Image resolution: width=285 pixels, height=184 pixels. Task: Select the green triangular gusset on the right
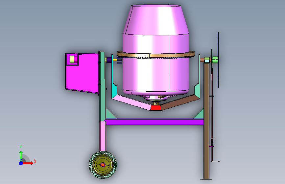click(x=200, y=115)
